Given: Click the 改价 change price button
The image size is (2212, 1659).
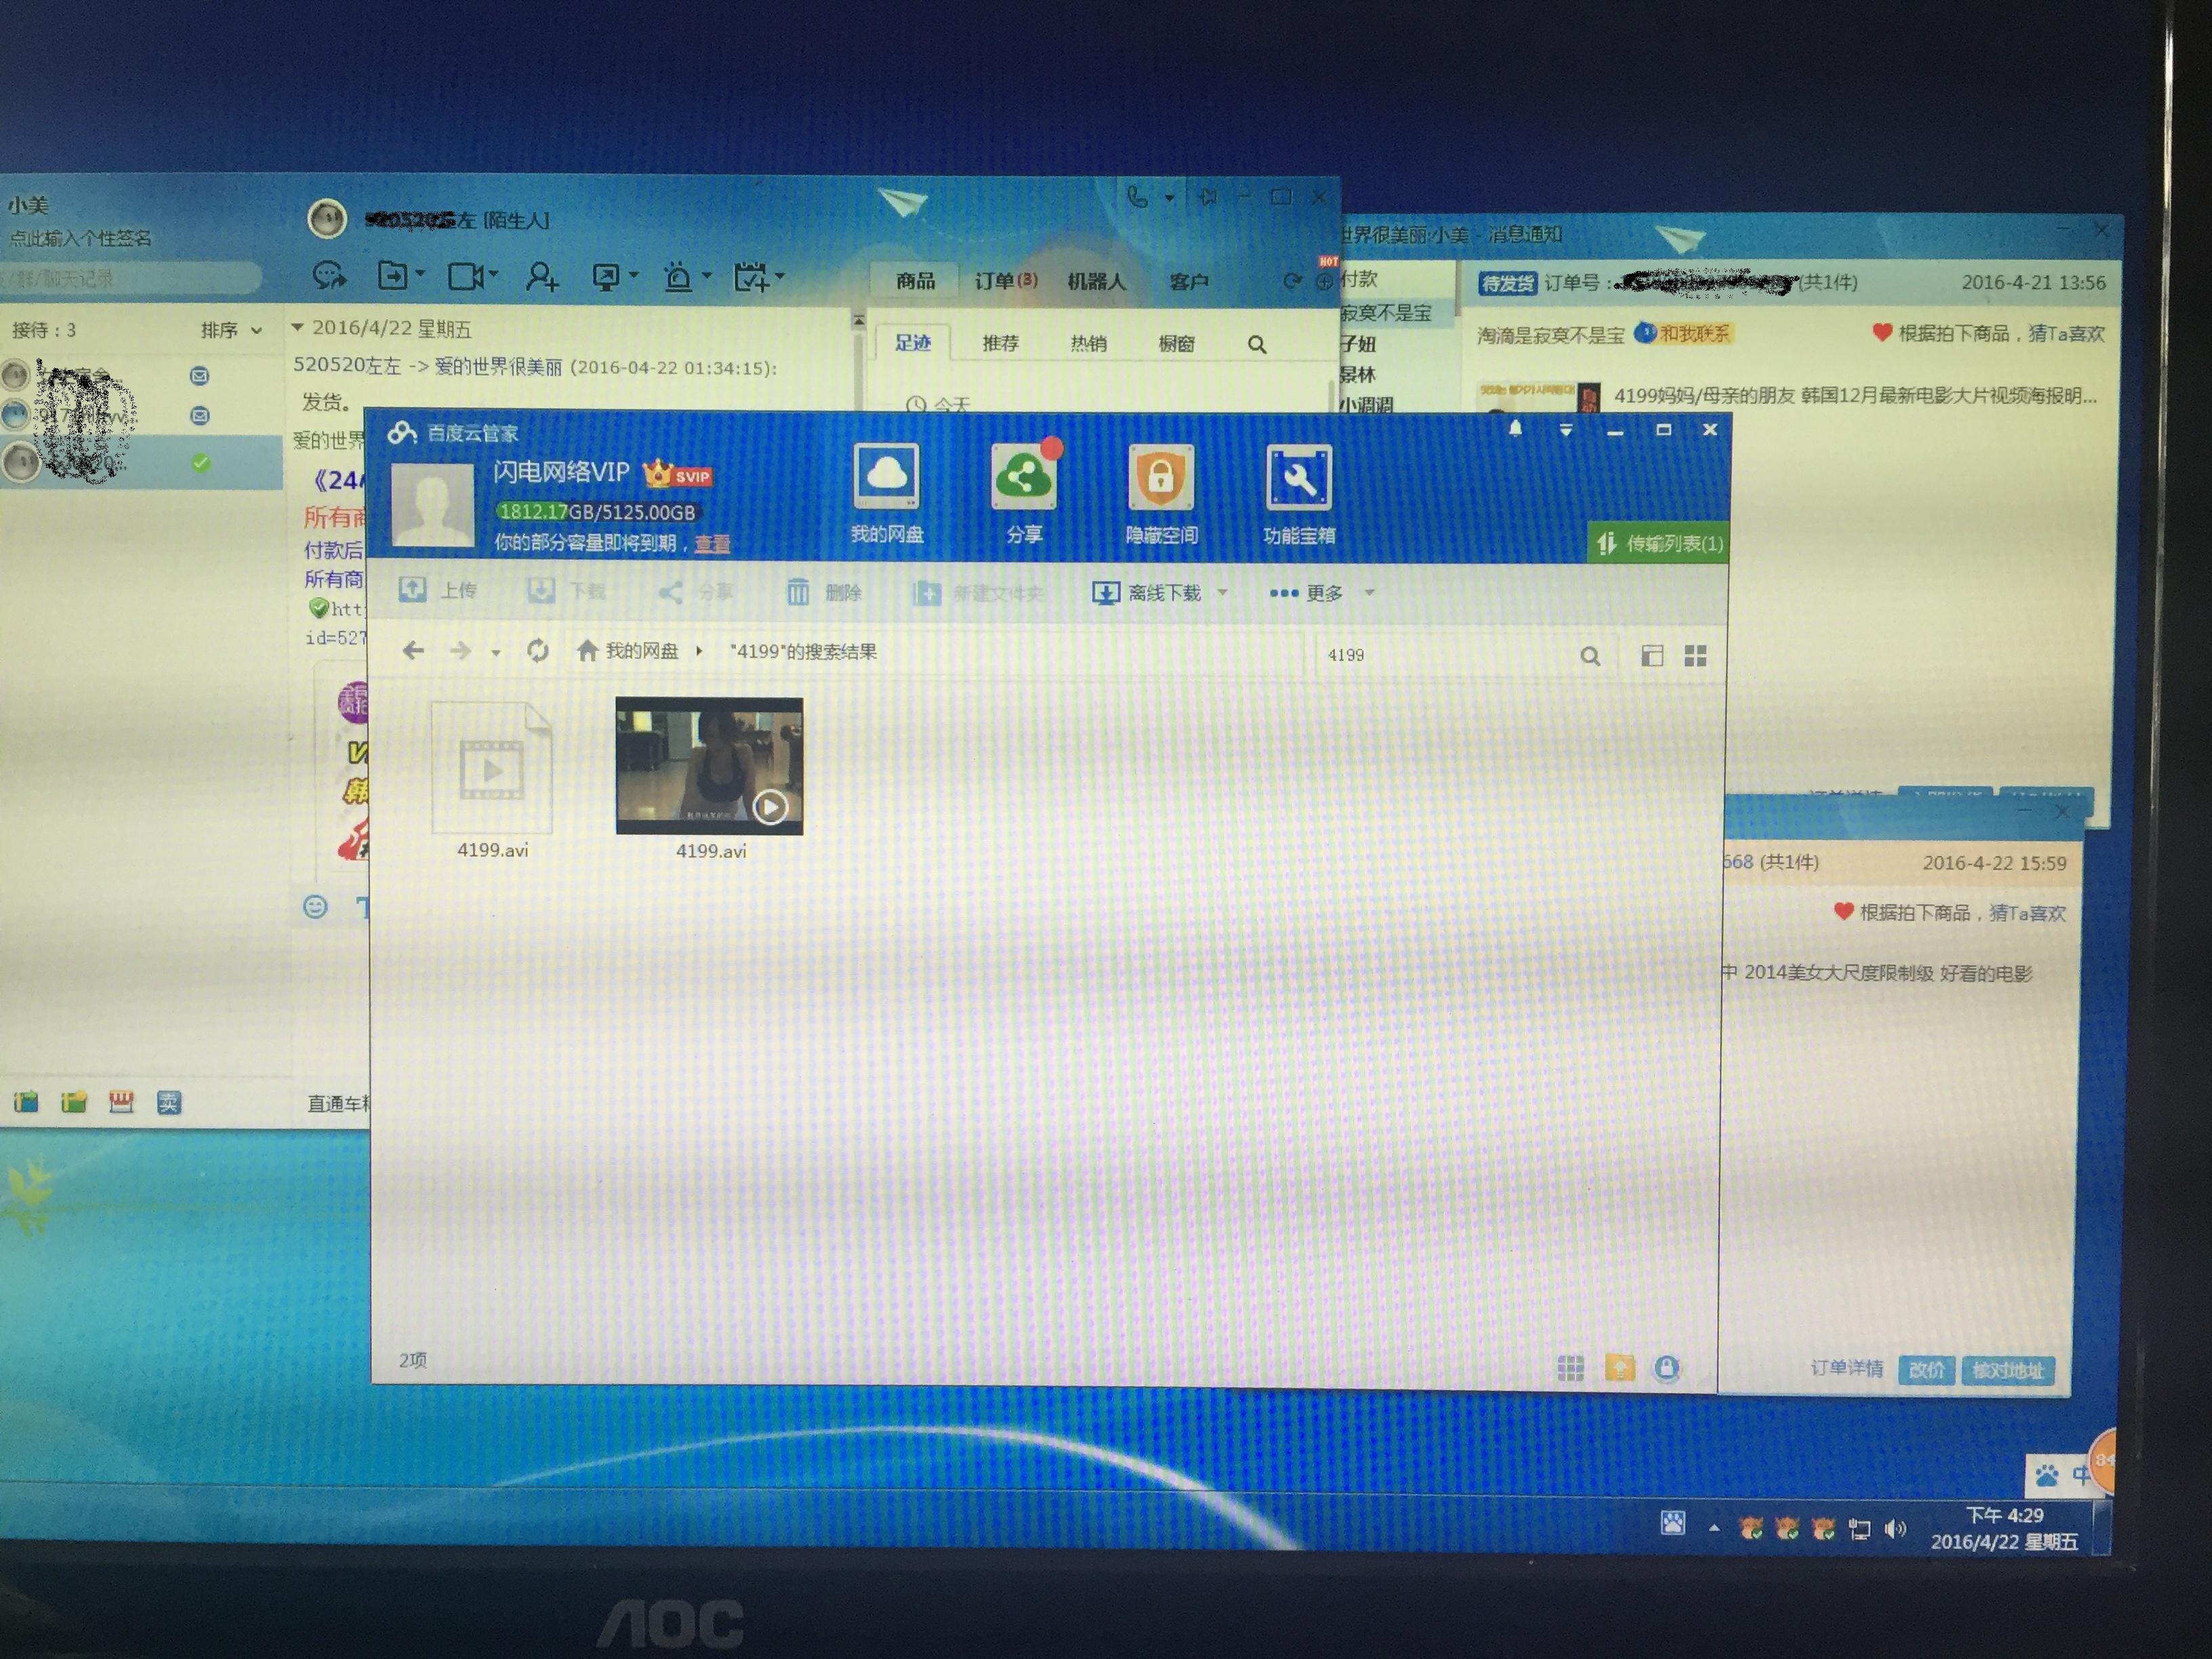Looking at the screenshot, I should click(1926, 1370).
